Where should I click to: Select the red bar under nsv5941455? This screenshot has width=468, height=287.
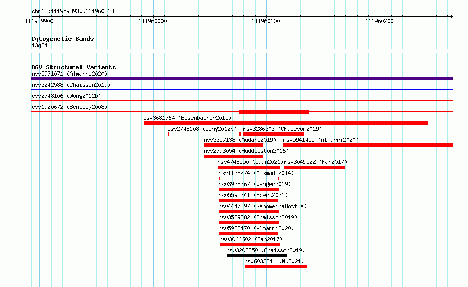click(368, 145)
